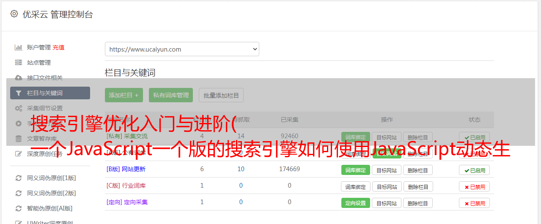Toggle 已启用 status for 网站更新

pyautogui.click(x=475, y=170)
